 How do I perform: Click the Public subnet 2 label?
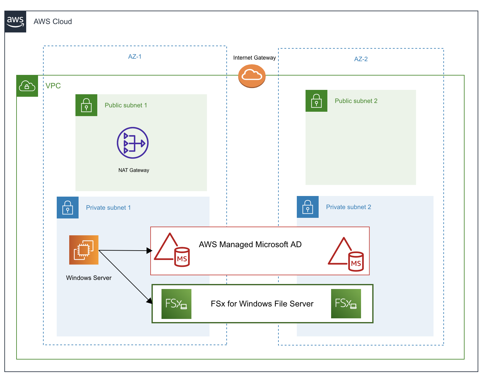click(x=356, y=101)
